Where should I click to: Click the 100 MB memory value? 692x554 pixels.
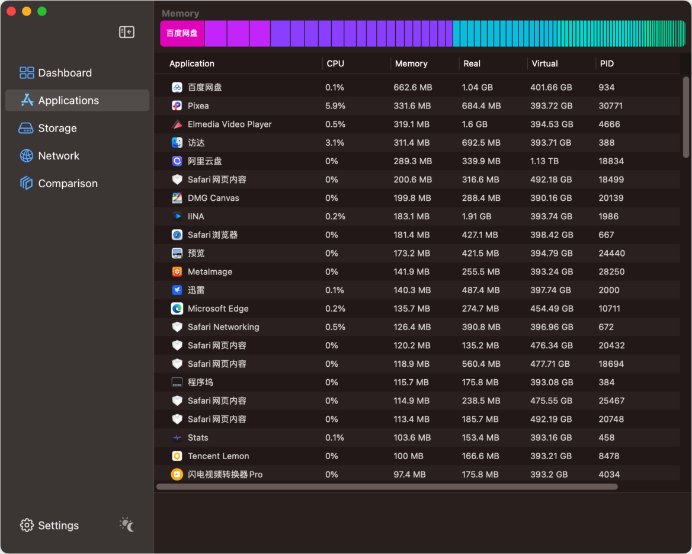coord(408,456)
